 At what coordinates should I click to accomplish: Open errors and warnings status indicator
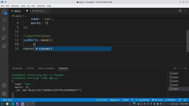[x=7, y=100]
